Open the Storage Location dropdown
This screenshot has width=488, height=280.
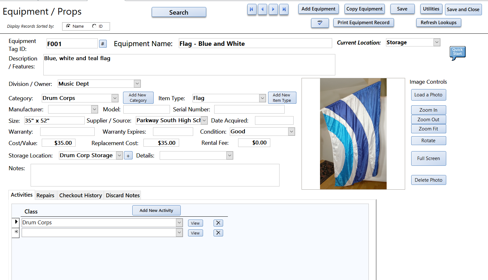[x=119, y=155]
